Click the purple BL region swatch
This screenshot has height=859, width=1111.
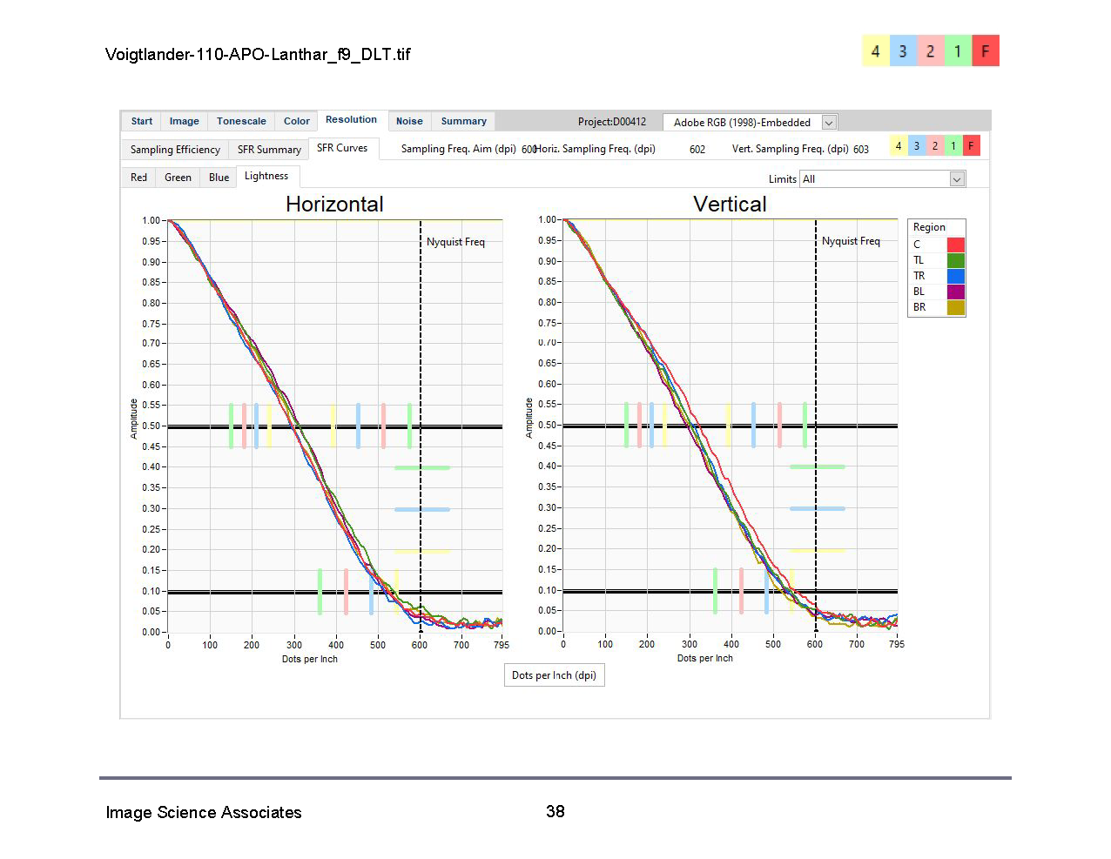click(x=955, y=292)
